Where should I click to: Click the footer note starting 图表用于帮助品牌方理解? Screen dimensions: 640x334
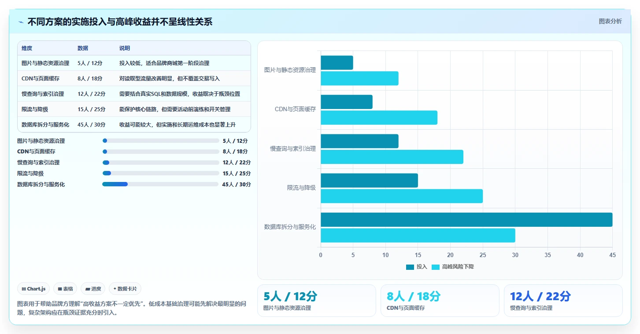[131, 308]
